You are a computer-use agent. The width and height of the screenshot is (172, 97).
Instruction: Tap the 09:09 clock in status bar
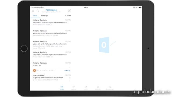pyautogui.click(x=86, y=7)
